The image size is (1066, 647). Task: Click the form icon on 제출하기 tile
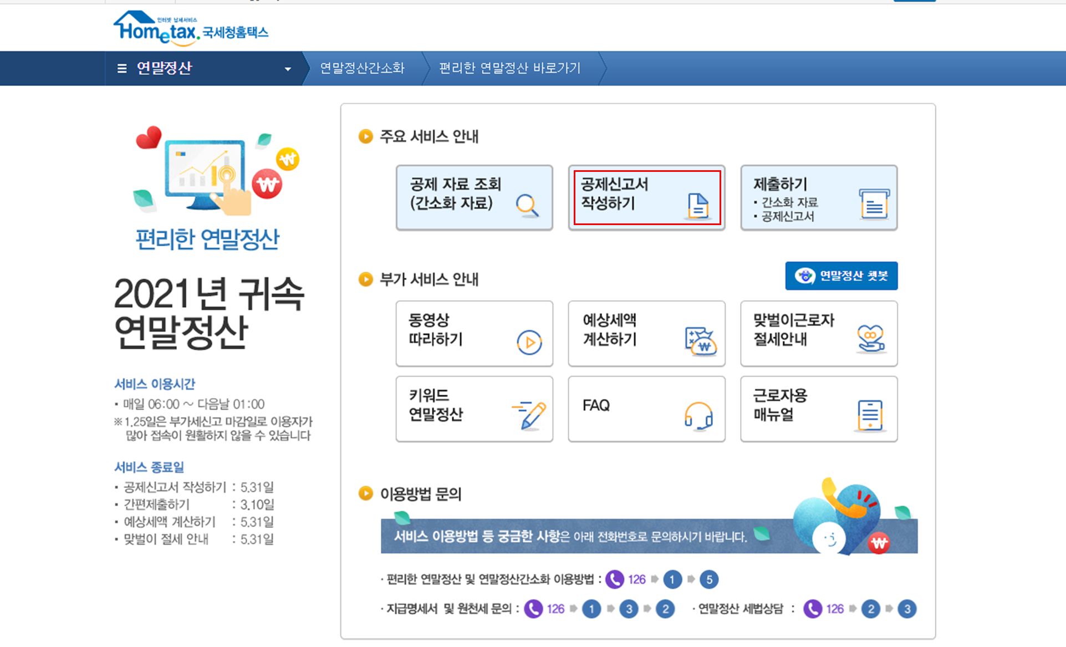coord(874,203)
